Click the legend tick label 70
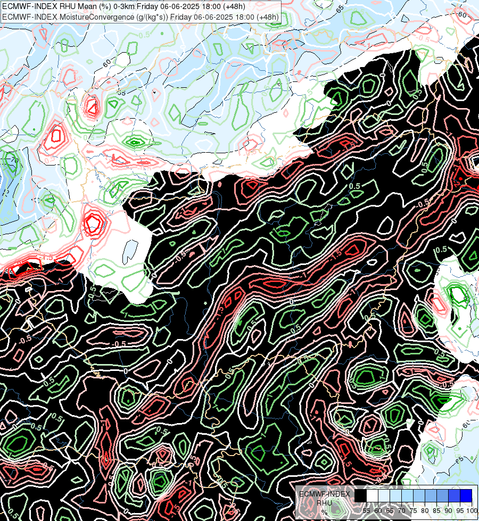The height and width of the screenshot is (521, 479). click(x=401, y=511)
